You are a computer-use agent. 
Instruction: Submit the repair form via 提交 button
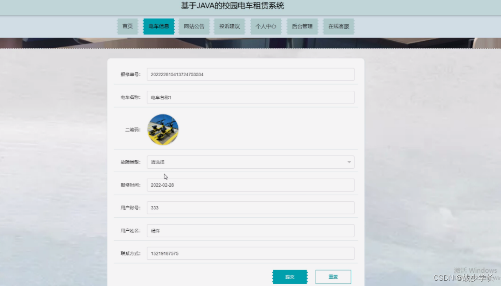coord(290,276)
